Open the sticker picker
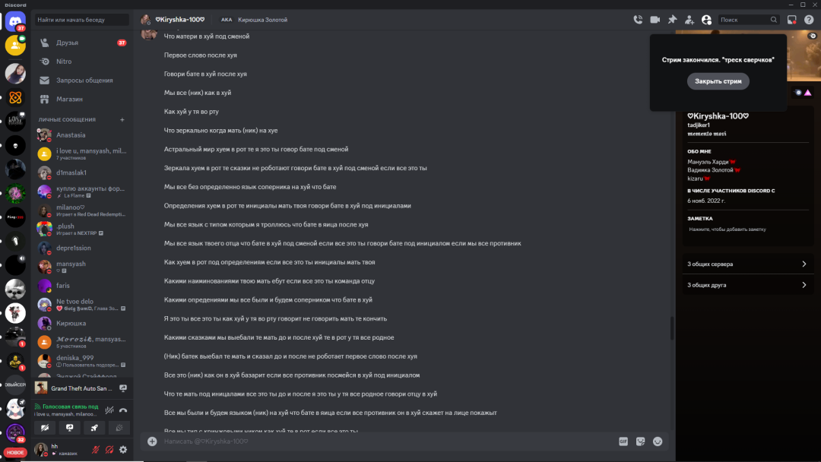The width and height of the screenshot is (821, 462). pos(641,441)
